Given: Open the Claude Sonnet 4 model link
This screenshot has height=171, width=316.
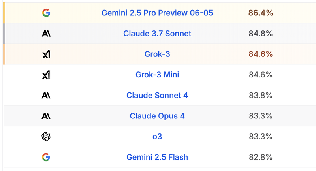Looking at the screenshot, I should (157, 95).
